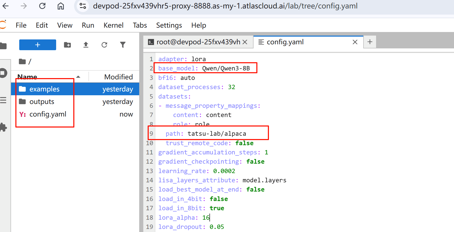This screenshot has height=232, width=454.
Task: Go to the browser home page
Action: (61, 6)
